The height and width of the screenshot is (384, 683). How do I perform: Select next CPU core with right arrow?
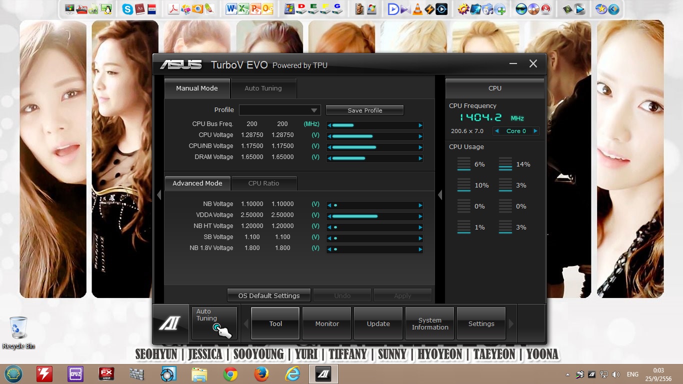pos(535,131)
